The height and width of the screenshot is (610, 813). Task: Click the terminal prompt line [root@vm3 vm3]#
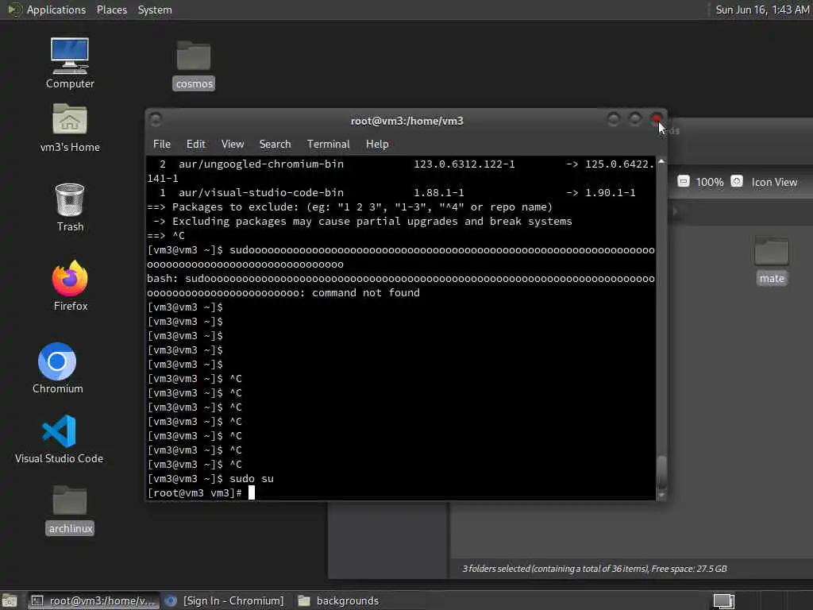click(x=195, y=492)
